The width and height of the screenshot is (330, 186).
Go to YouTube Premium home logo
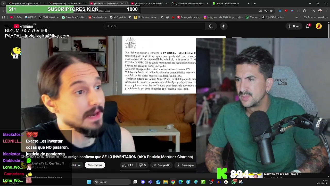[23, 26]
